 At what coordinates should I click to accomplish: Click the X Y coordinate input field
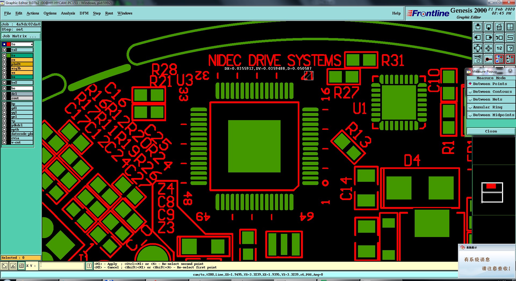(62, 266)
